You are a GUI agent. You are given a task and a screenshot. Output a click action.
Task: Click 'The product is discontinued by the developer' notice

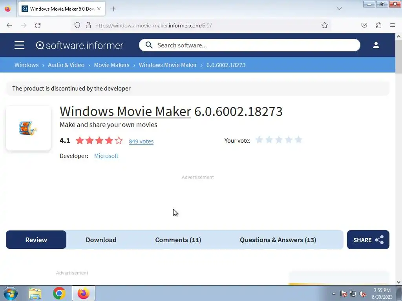pos(71,88)
